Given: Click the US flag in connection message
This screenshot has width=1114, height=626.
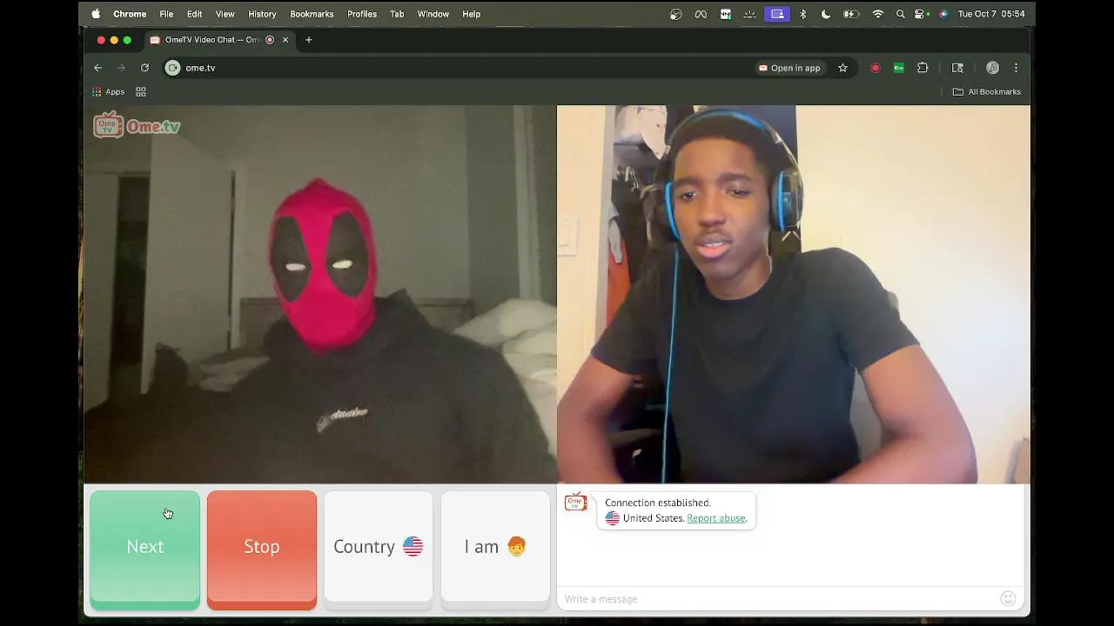Looking at the screenshot, I should coord(613,518).
